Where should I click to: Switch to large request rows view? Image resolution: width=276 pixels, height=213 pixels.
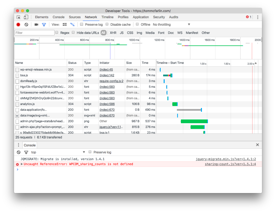(65, 24)
